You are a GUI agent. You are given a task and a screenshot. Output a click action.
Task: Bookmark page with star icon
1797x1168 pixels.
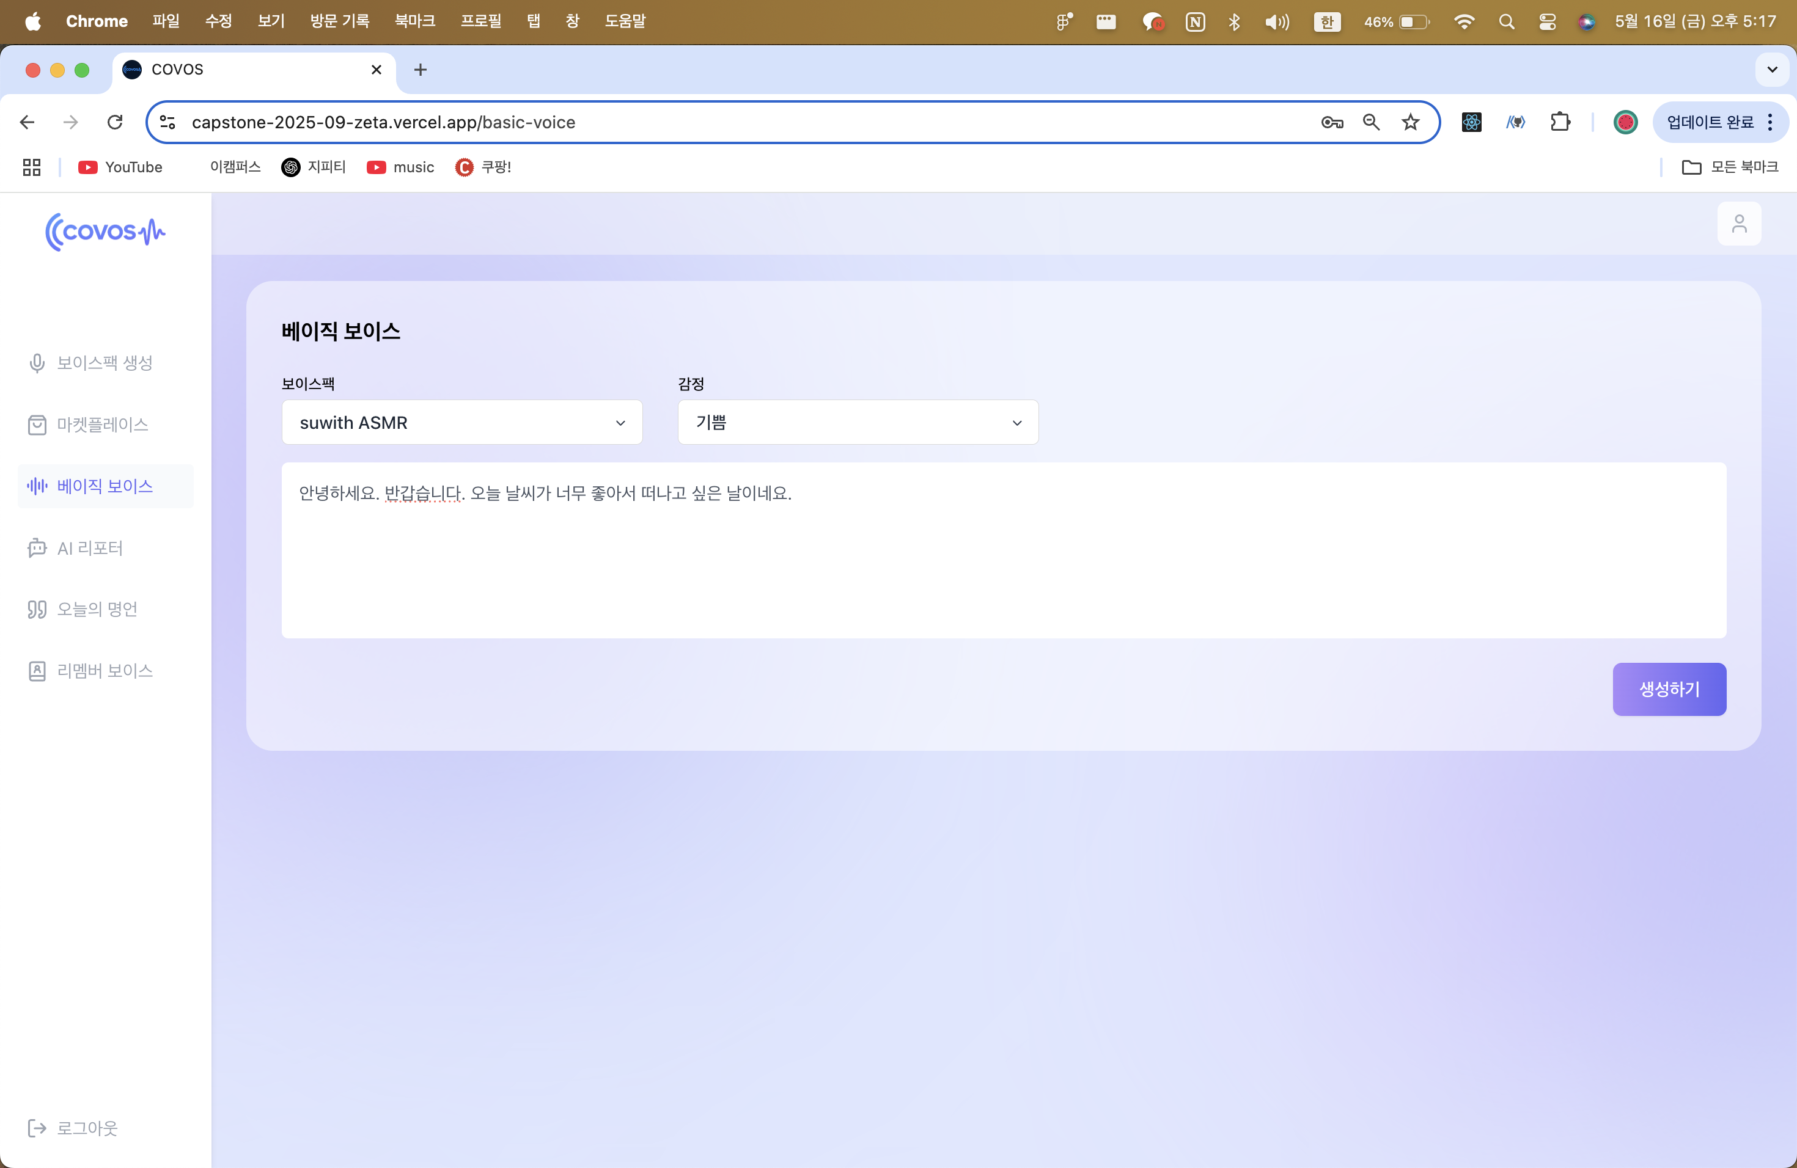1411,122
